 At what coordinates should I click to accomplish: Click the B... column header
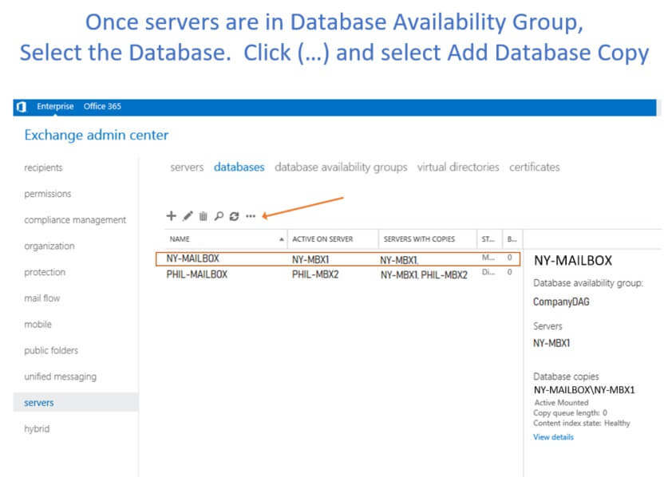tap(512, 239)
